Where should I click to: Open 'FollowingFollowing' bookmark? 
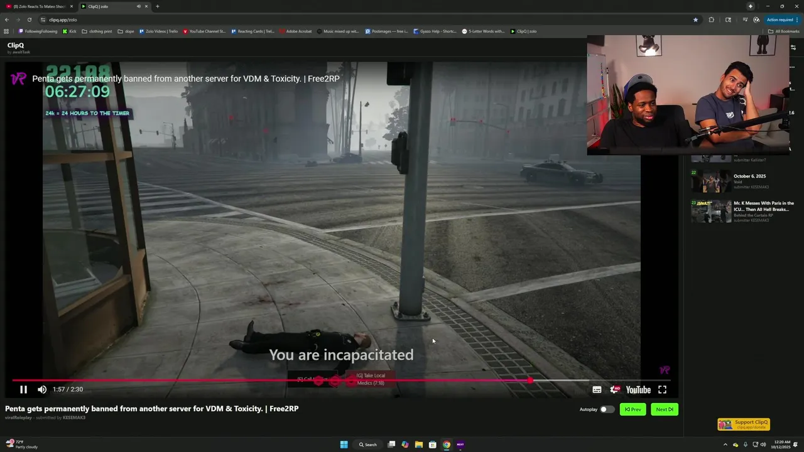pos(38,31)
